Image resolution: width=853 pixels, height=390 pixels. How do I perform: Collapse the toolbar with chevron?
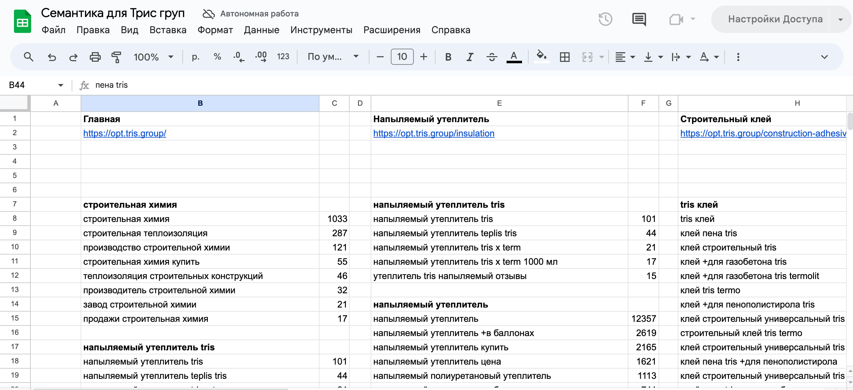[824, 57]
